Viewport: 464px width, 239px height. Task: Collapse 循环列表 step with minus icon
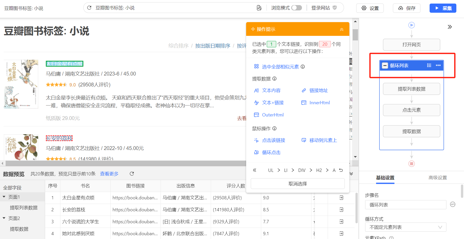click(385, 66)
